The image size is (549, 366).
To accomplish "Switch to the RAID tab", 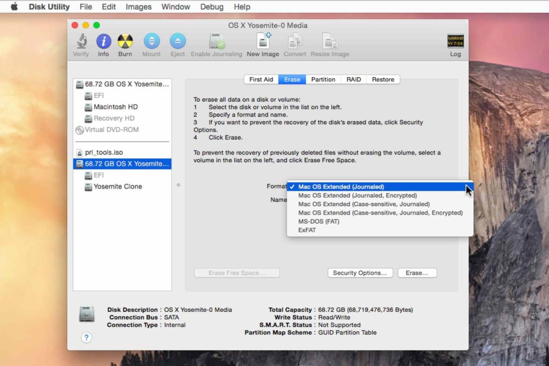I will tap(354, 79).
